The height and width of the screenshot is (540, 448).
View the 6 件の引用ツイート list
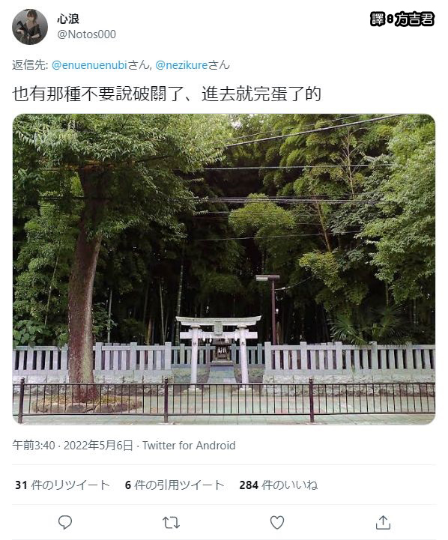[x=175, y=485]
